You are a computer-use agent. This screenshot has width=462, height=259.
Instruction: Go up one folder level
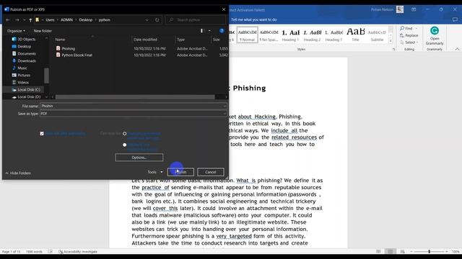(x=30, y=20)
